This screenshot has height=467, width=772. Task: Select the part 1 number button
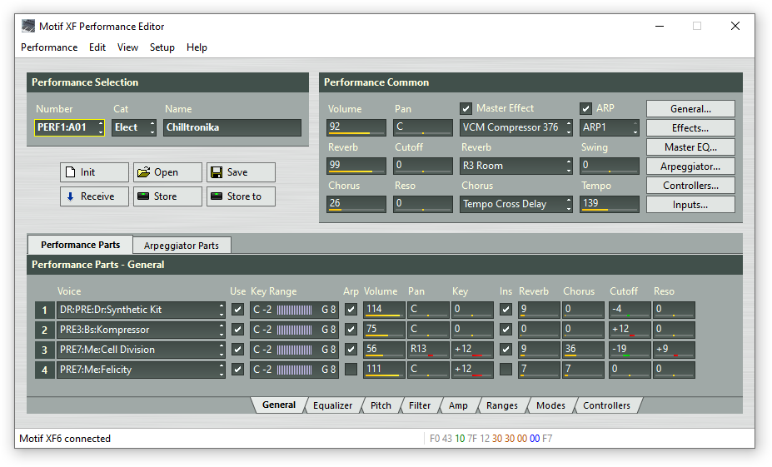click(x=44, y=310)
